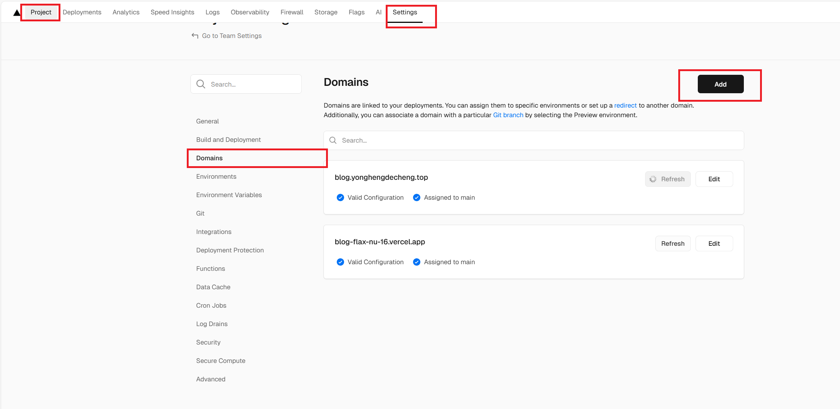Open the Firewall tab
This screenshot has height=409, width=840.
[x=292, y=12]
